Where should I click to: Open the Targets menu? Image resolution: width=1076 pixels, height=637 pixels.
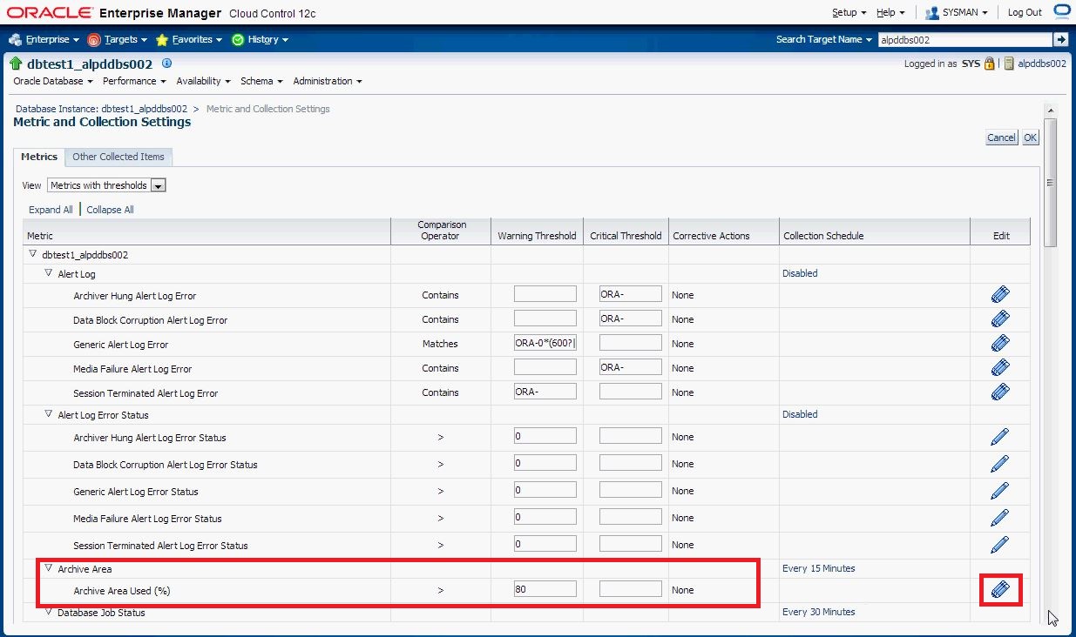point(118,39)
